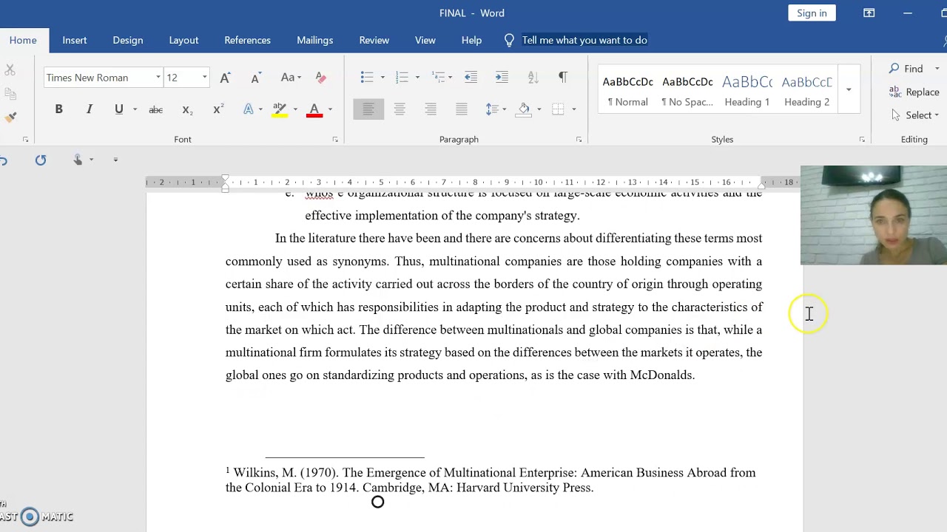
Task: Toggle Underline formatting
Action: (118, 109)
